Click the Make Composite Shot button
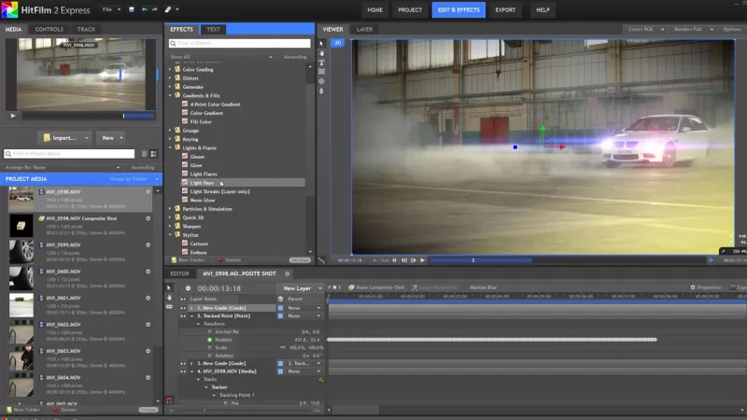 (376, 287)
